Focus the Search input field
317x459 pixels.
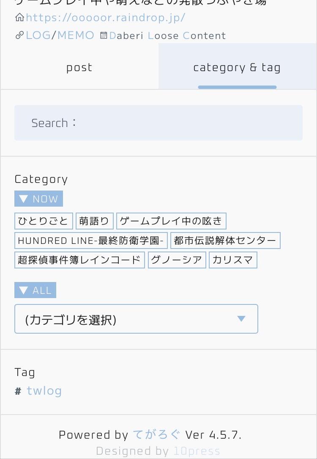click(x=158, y=123)
